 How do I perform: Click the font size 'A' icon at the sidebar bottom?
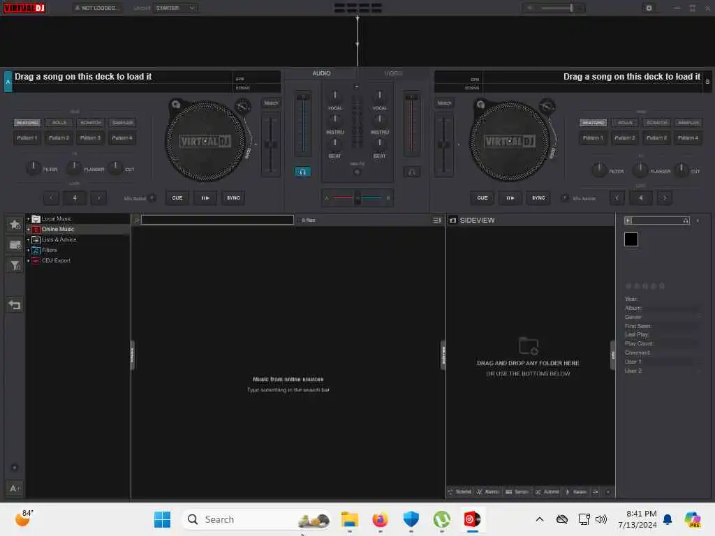15,489
